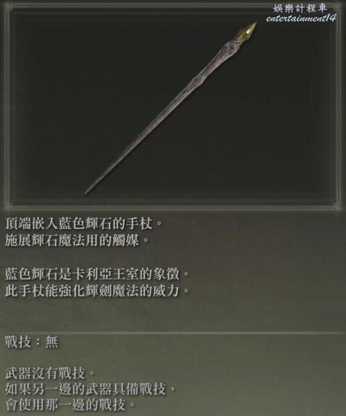Click the text 藍色輝石是卡利亞王室的象徵
This screenshot has width=346, height=416.
click(97, 274)
